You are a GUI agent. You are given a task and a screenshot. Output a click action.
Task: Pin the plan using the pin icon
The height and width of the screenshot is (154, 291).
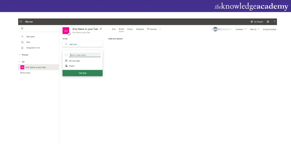pos(101,29)
